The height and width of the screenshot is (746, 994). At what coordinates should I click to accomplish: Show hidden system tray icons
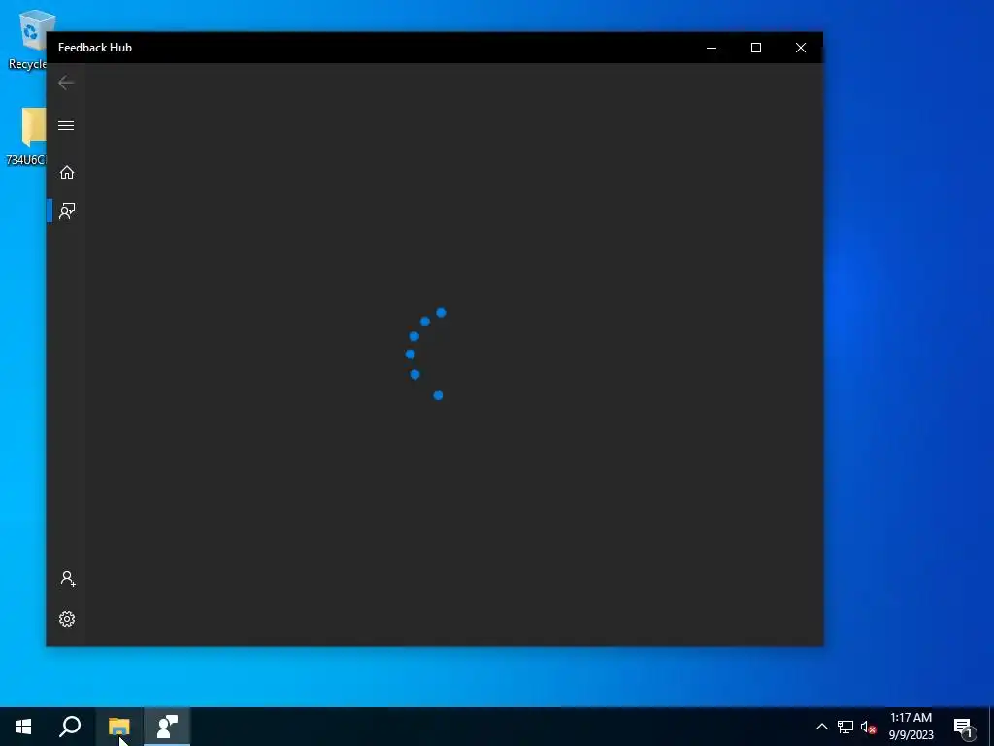(821, 727)
